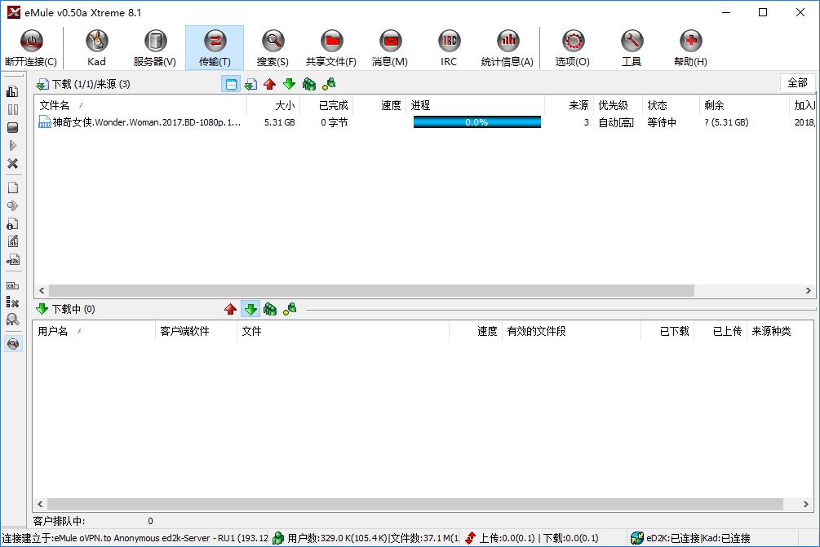Click the 下载 (1/1)/来源 (3) header label

(91, 84)
